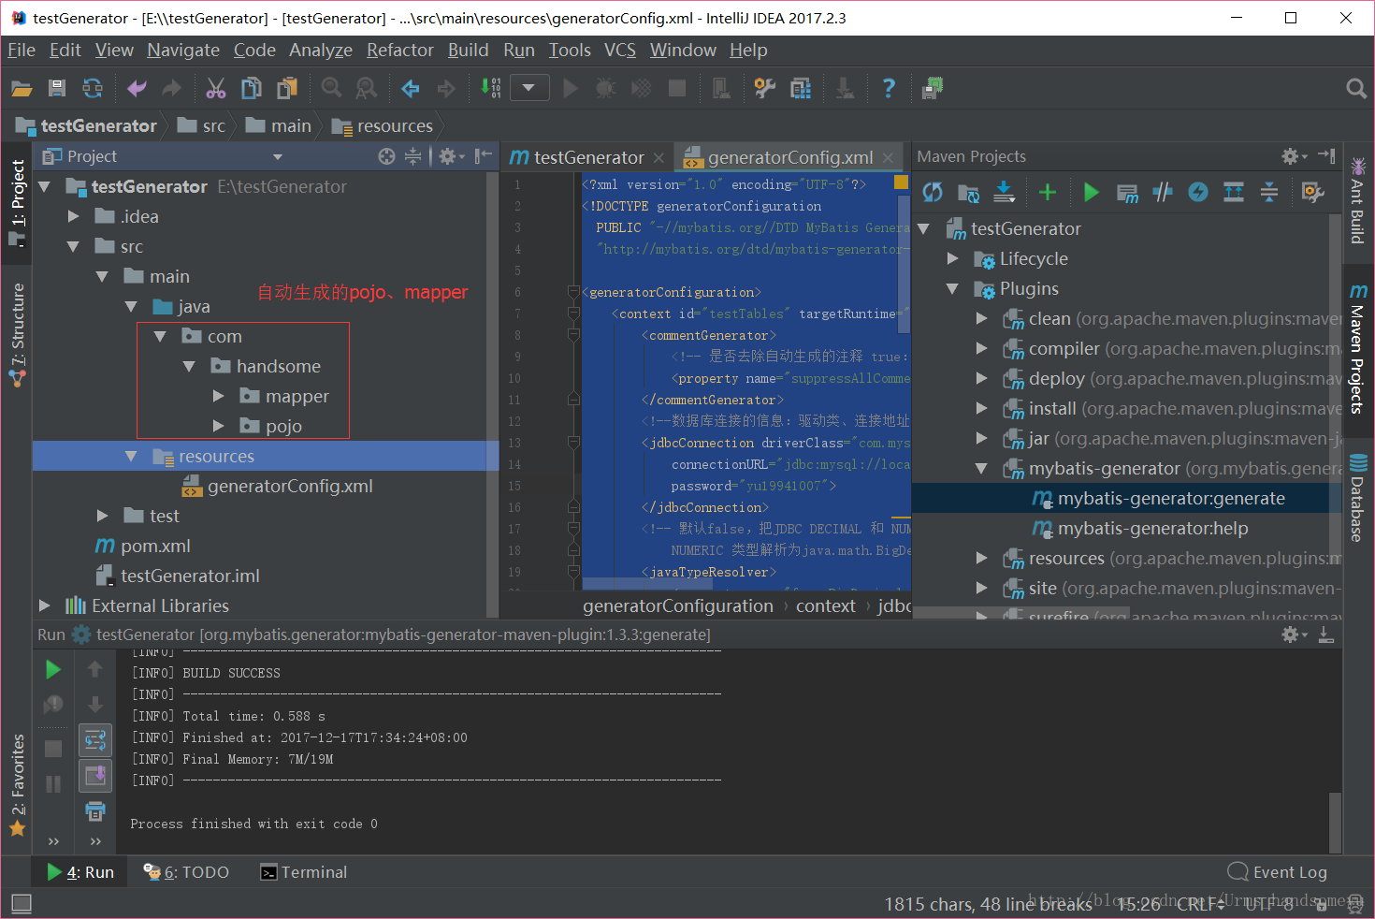Open the Database side panel
This screenshot has height=919, width=1375.
point(1357,498)
